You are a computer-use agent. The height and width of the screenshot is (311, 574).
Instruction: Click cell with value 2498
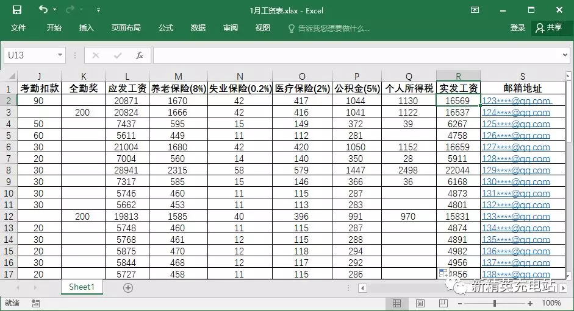(x=408, y=170)
